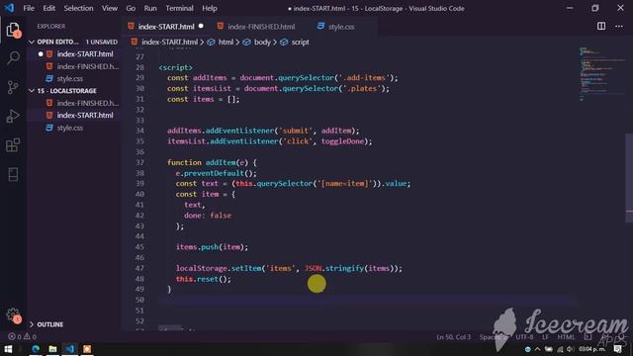
Task: Click the VS Code logo in title bar
Action: click(9, 8)
